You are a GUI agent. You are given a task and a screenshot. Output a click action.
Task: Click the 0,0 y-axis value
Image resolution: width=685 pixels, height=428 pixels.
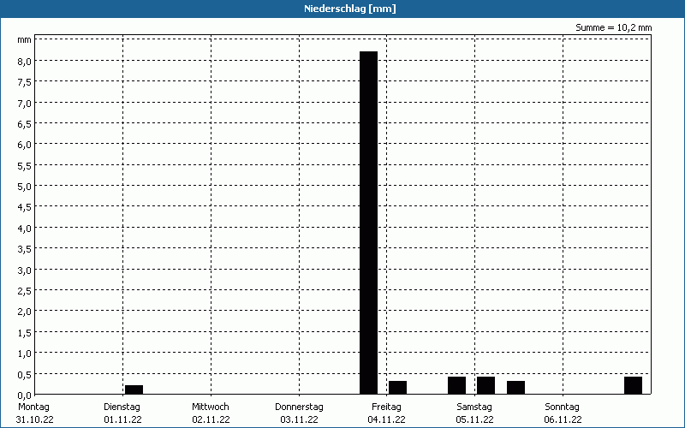(25, 395)
